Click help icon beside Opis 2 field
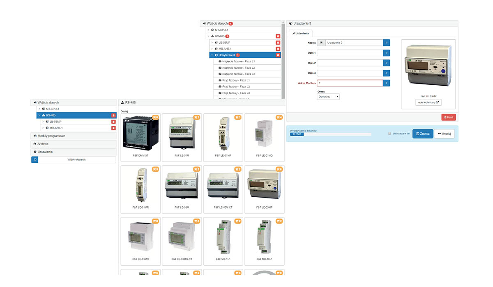The height and width of the screenshot is (287, 493). pyautogui.click(x=386, y=63)
